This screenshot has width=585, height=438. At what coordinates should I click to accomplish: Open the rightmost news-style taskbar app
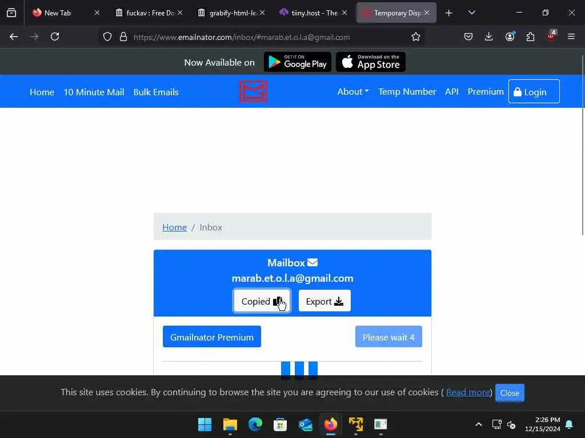click(380, 424)
